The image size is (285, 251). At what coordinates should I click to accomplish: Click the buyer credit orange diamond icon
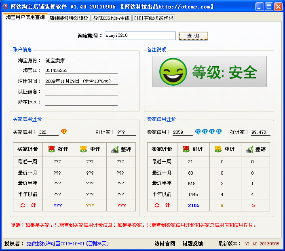(x=64, y=132)
